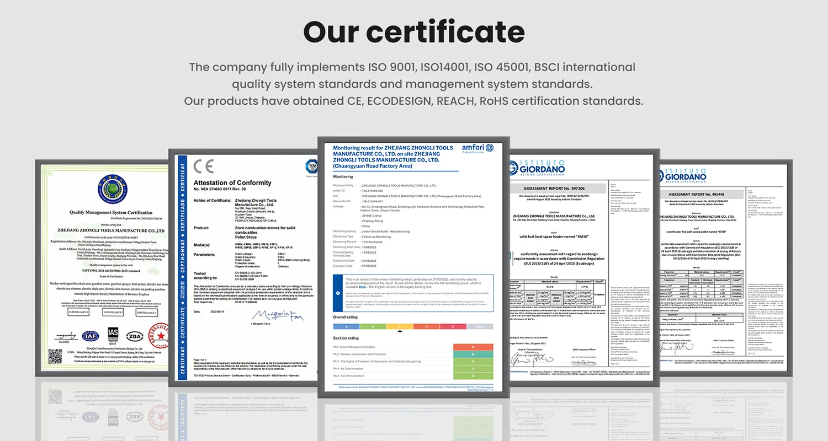Click the ZQA oval logo
The image size is (828, 441).
click(x=135, y=336)
